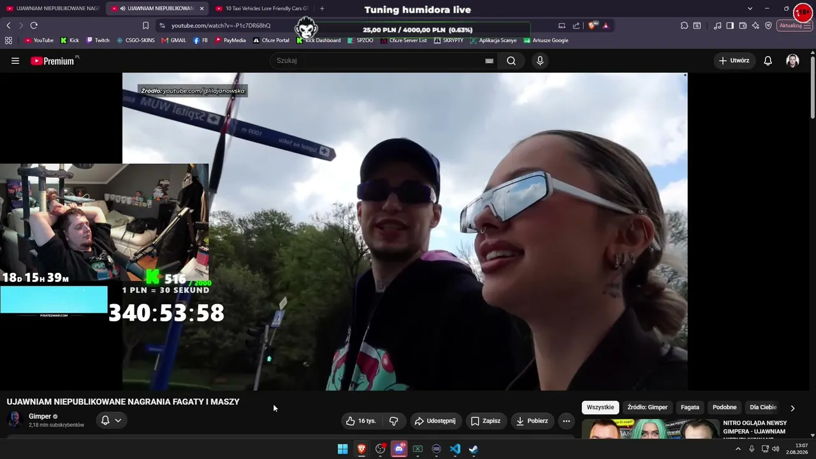Open the Windows Start menu

tap(343, 449)
